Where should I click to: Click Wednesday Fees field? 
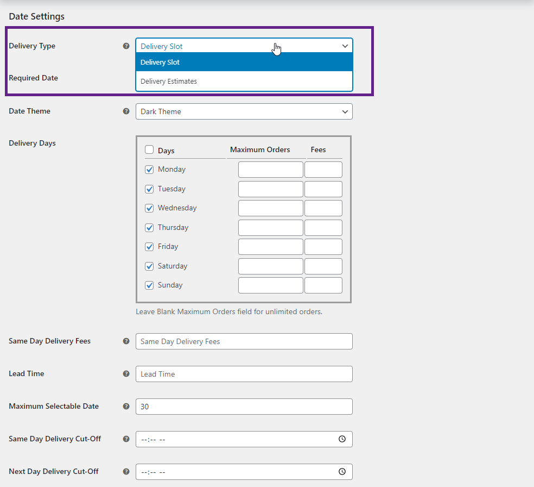click(x=323, y=208)
